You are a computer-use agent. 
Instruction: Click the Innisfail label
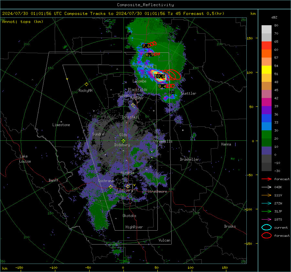130,117
